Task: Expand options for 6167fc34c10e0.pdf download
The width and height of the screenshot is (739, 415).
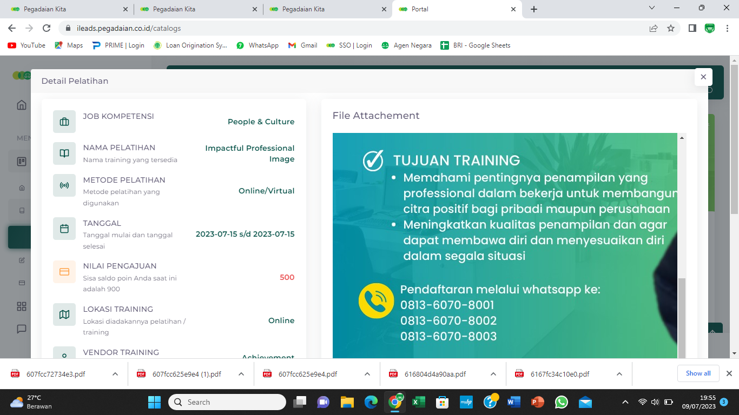Action: (x=619, y=374)
